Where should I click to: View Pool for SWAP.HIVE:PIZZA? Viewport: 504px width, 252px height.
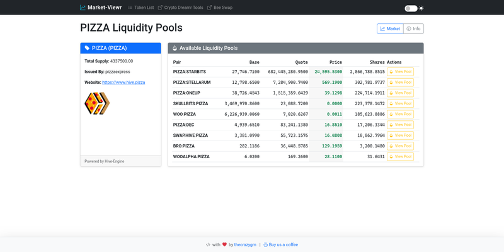coord(400,135)
